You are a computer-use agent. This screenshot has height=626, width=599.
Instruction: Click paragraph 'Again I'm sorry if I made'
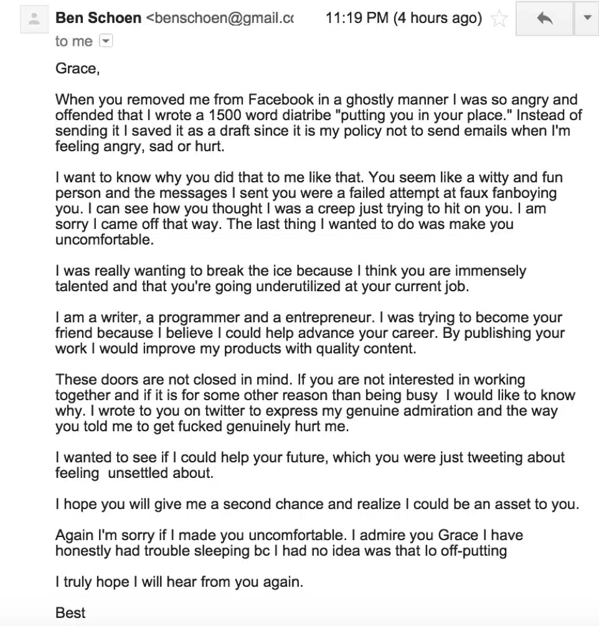tap(289, 543)
